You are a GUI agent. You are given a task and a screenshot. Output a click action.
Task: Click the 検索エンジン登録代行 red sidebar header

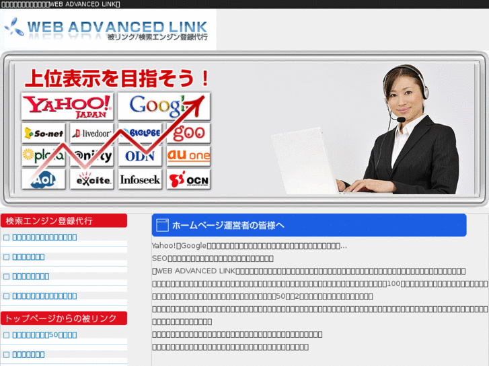(x=64, y=220)
